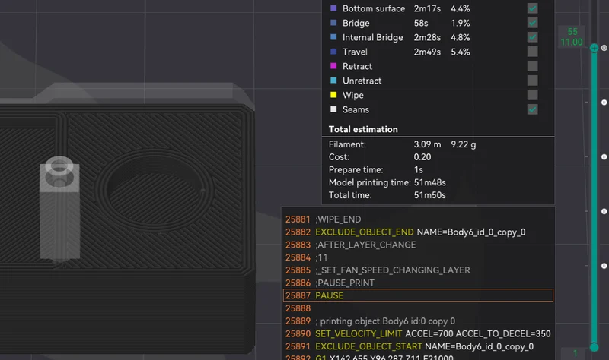Click the layer slider's teal vertical track
Viewport: 609px width, 360px height.
coord(594,197)
